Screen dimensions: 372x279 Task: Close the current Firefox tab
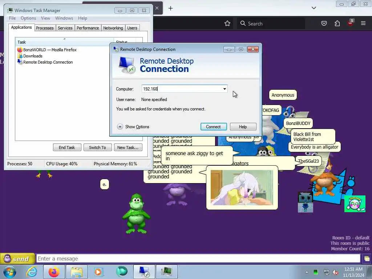pyautogui.click(x=157, y=8)
